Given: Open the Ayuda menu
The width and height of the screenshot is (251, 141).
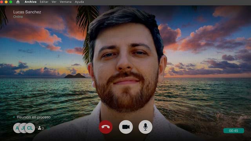Looking at the screenshot, I should point(79,2).
